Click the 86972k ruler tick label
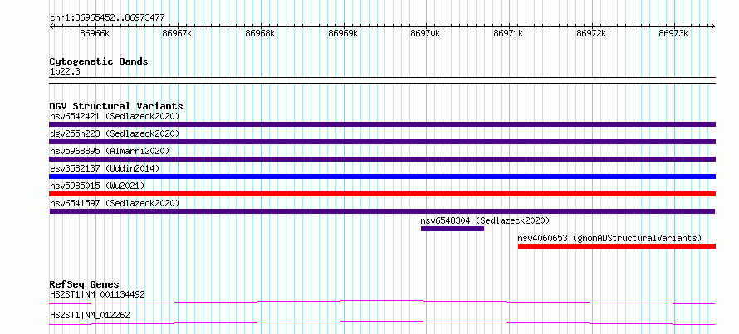This screenshot has width=739, height=334. 591,34
